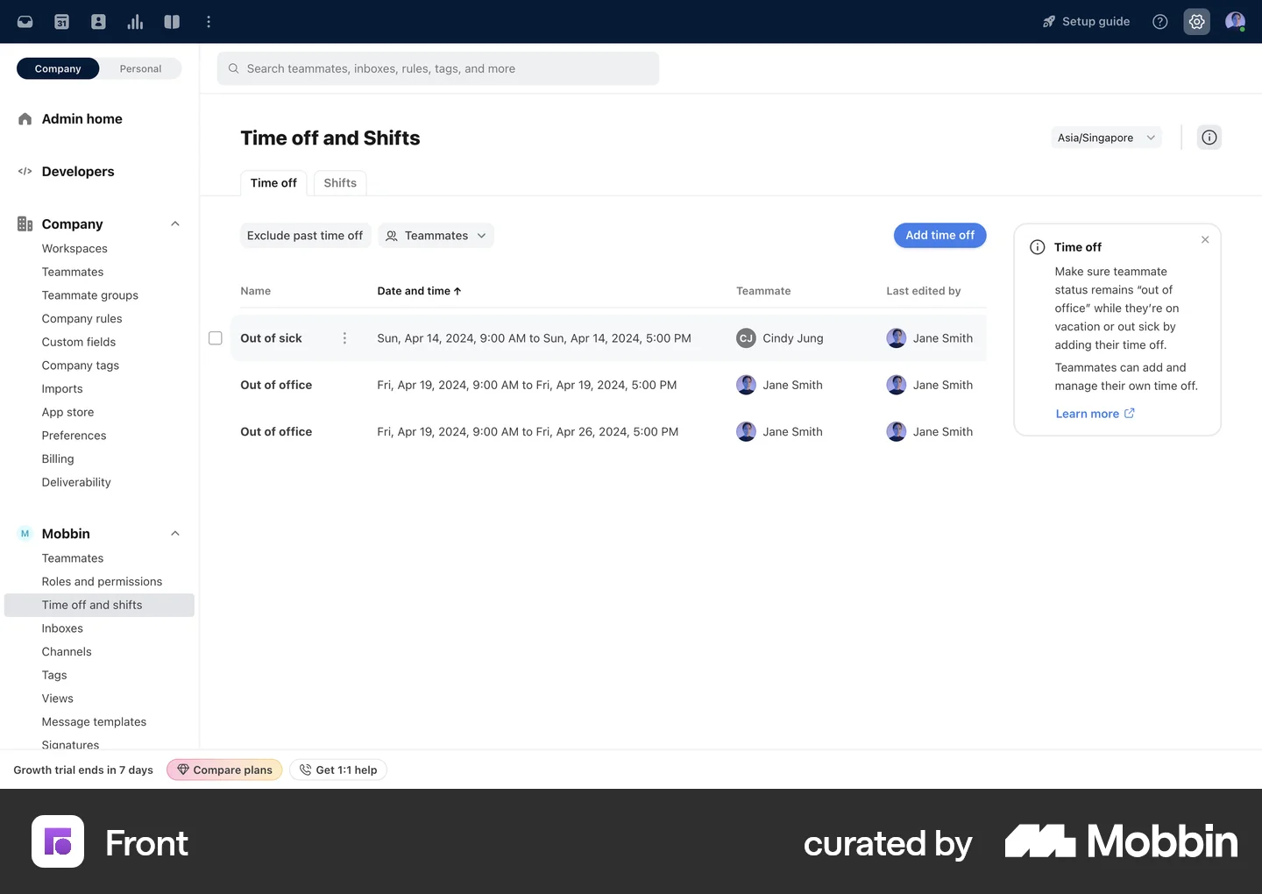Switch to the Personal settings toggle

pos(140,68)
